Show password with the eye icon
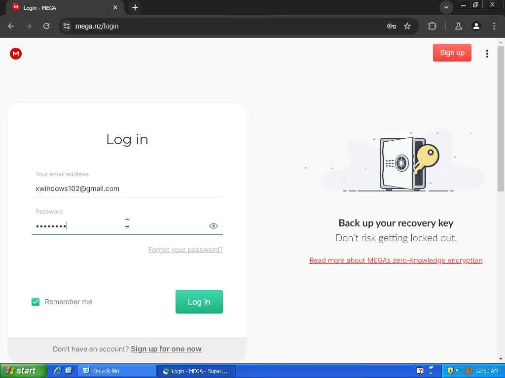 point(213,226)
